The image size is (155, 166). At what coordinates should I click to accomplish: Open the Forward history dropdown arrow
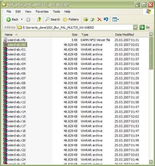point(34,19)
